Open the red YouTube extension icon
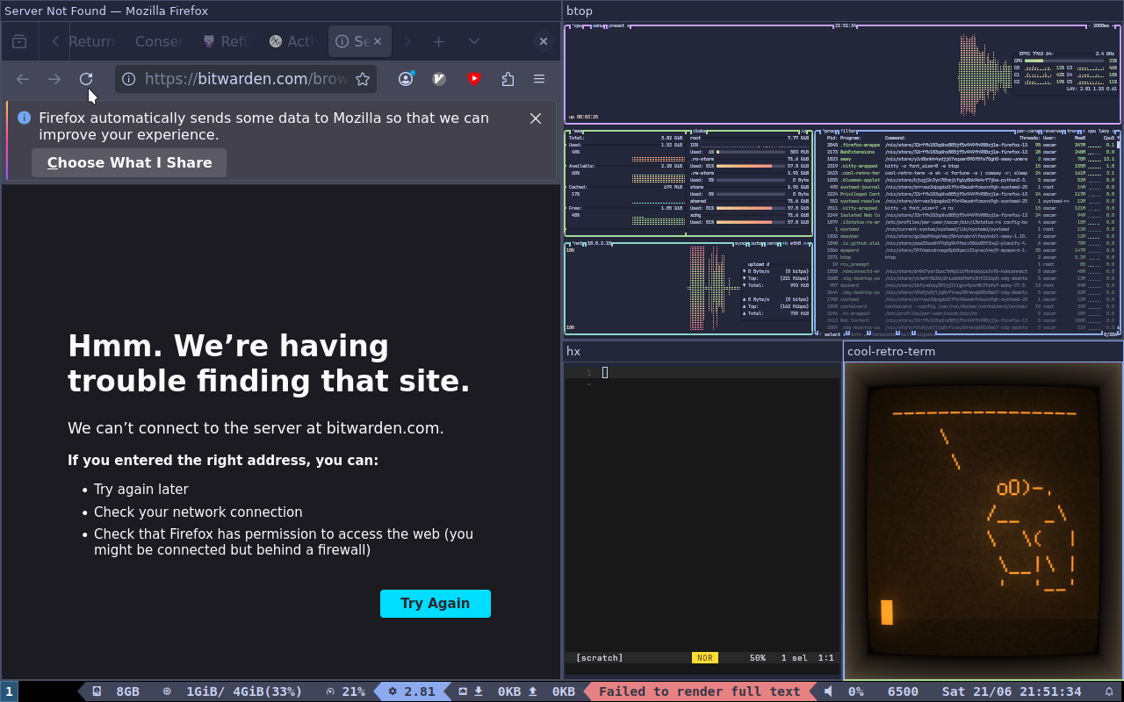This screenshot has height=702, width=1124. [x=474, y=79]
